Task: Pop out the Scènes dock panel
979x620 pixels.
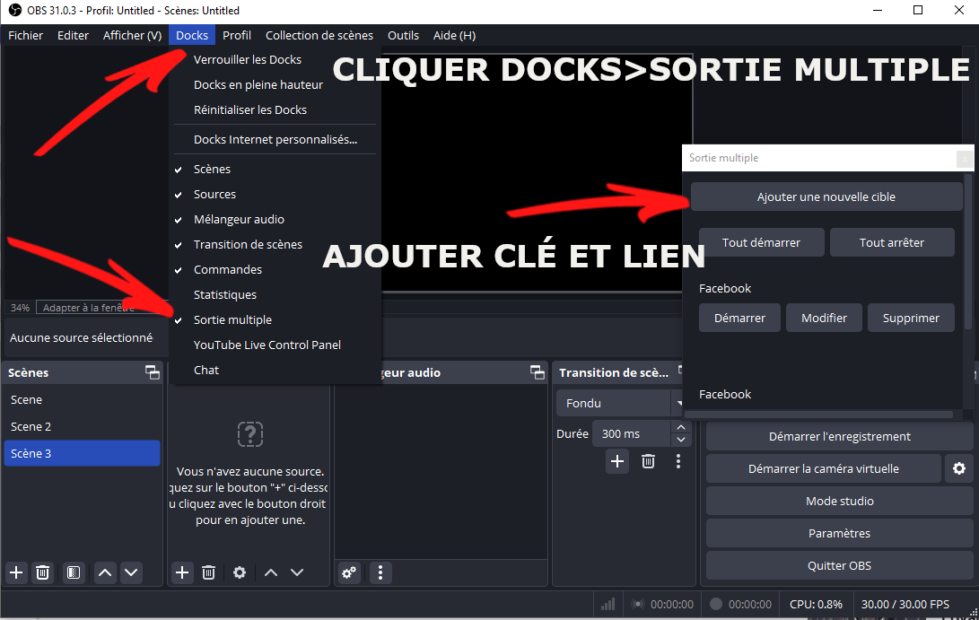Action: coord(151,372)
